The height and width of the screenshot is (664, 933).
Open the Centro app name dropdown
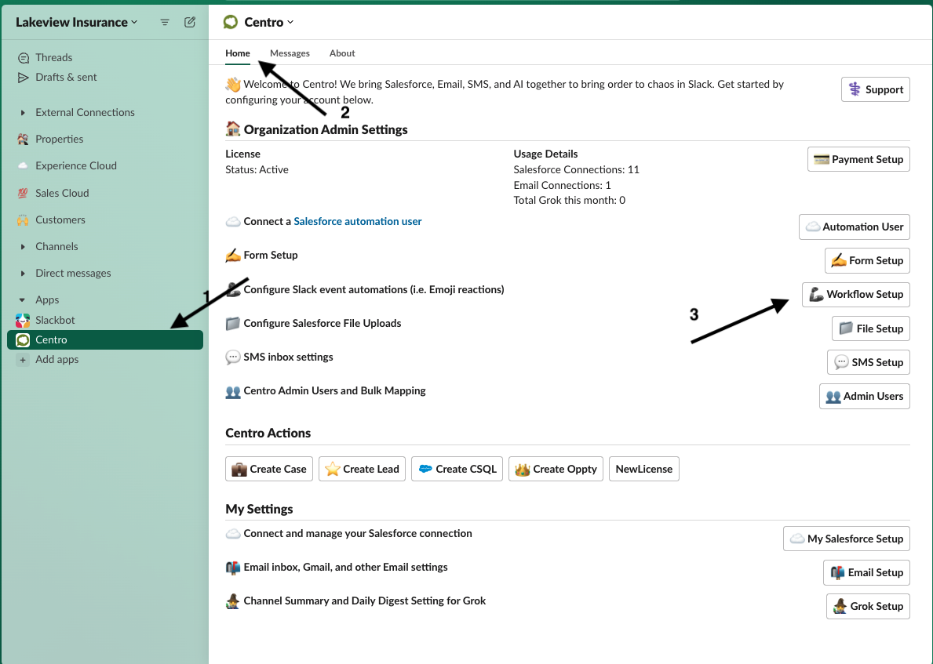(x=269, y=22)
